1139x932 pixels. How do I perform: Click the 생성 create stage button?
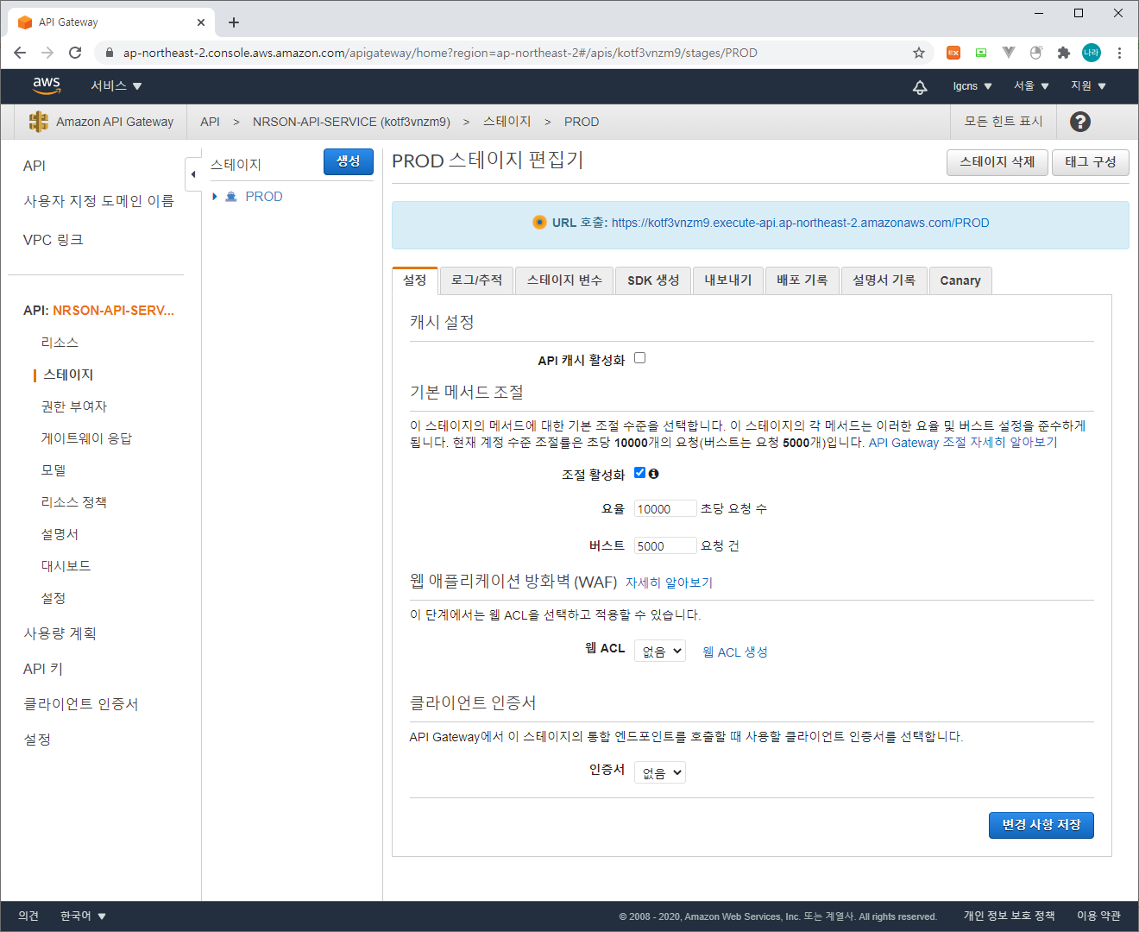(x=349, y=161)
